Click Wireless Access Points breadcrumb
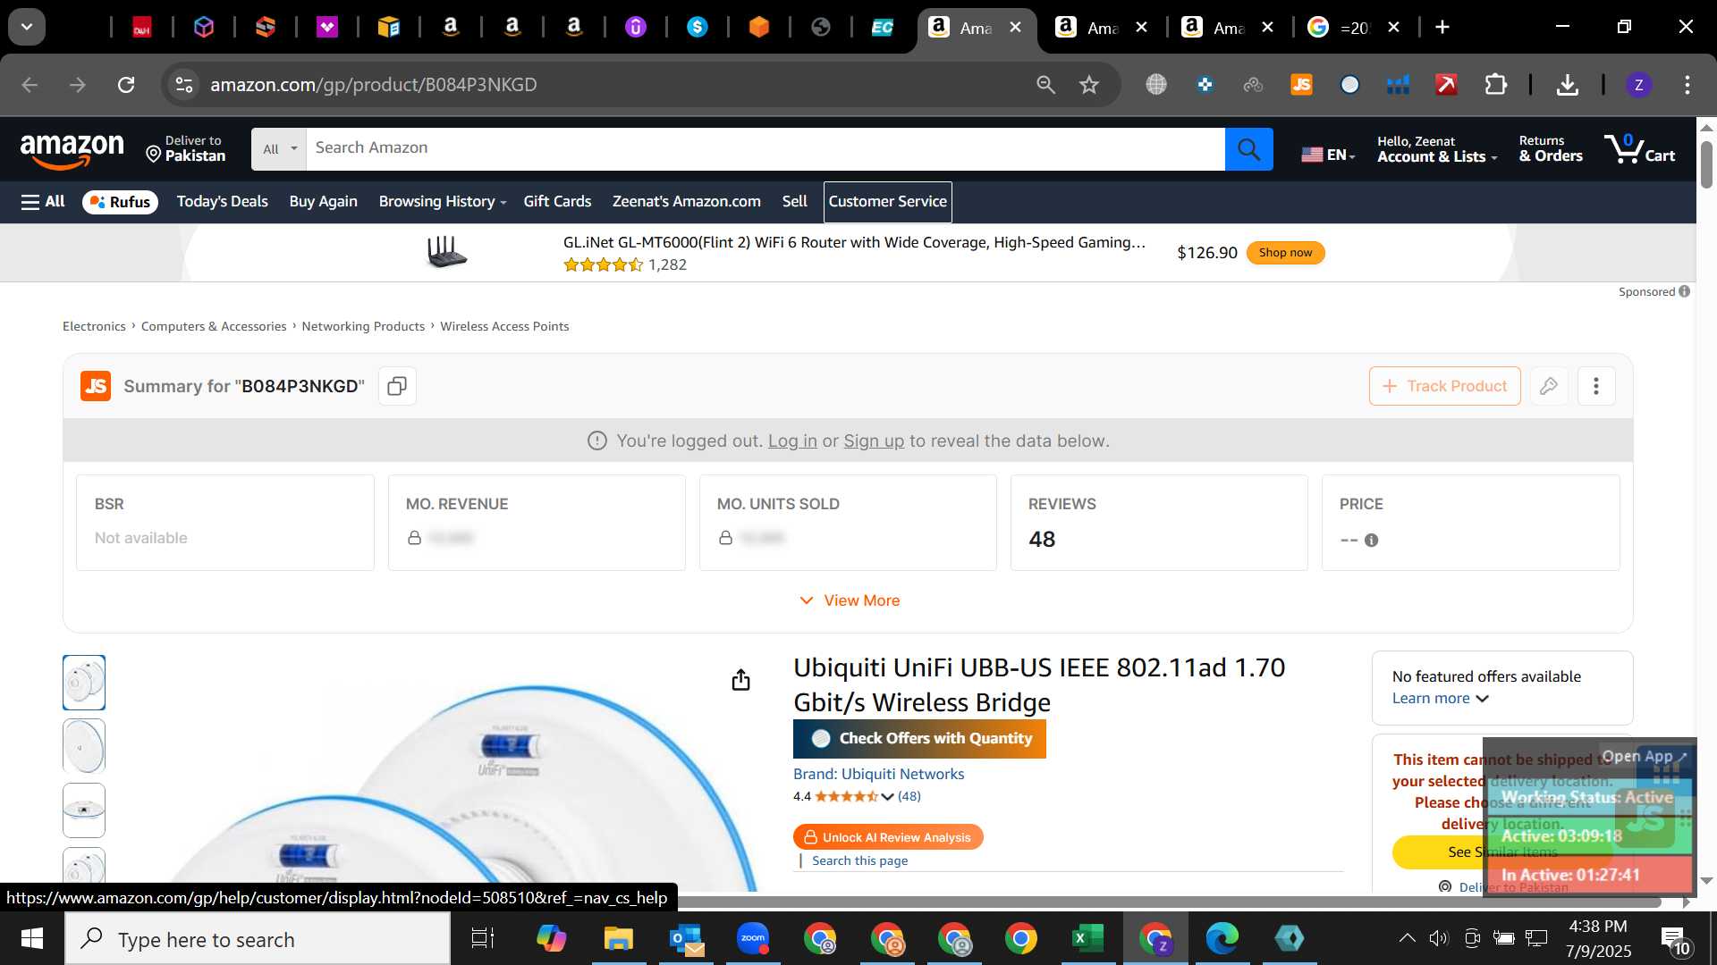 [x=504, y=326]
